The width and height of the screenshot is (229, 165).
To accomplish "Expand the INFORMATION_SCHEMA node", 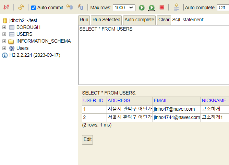I will point(4,41).
